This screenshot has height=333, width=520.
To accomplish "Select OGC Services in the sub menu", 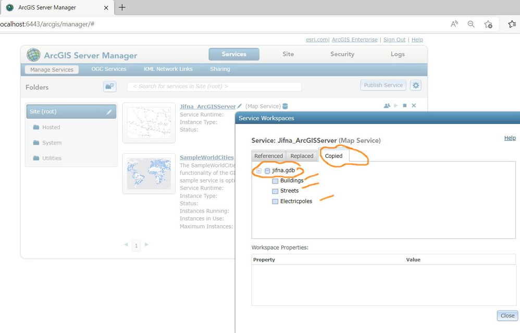I will pyautogui.click(x=109, y=69).
